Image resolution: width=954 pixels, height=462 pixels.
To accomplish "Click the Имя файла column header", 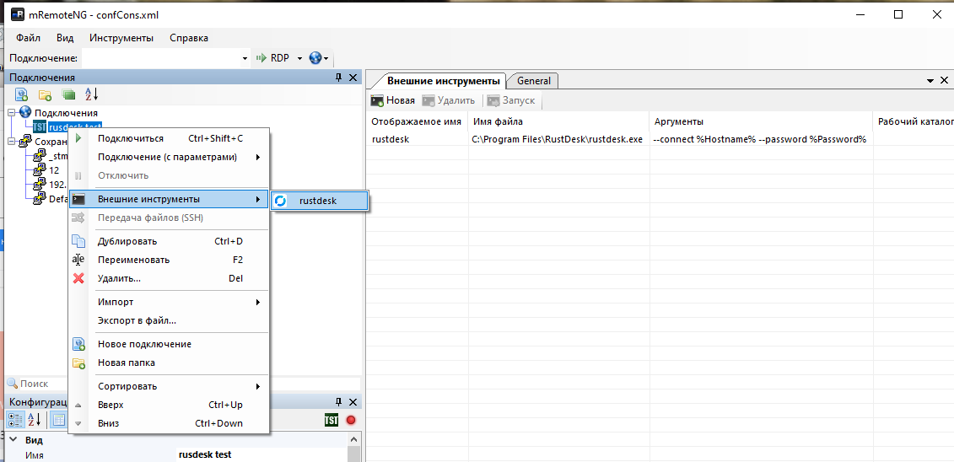I will (x=558, y=122).
